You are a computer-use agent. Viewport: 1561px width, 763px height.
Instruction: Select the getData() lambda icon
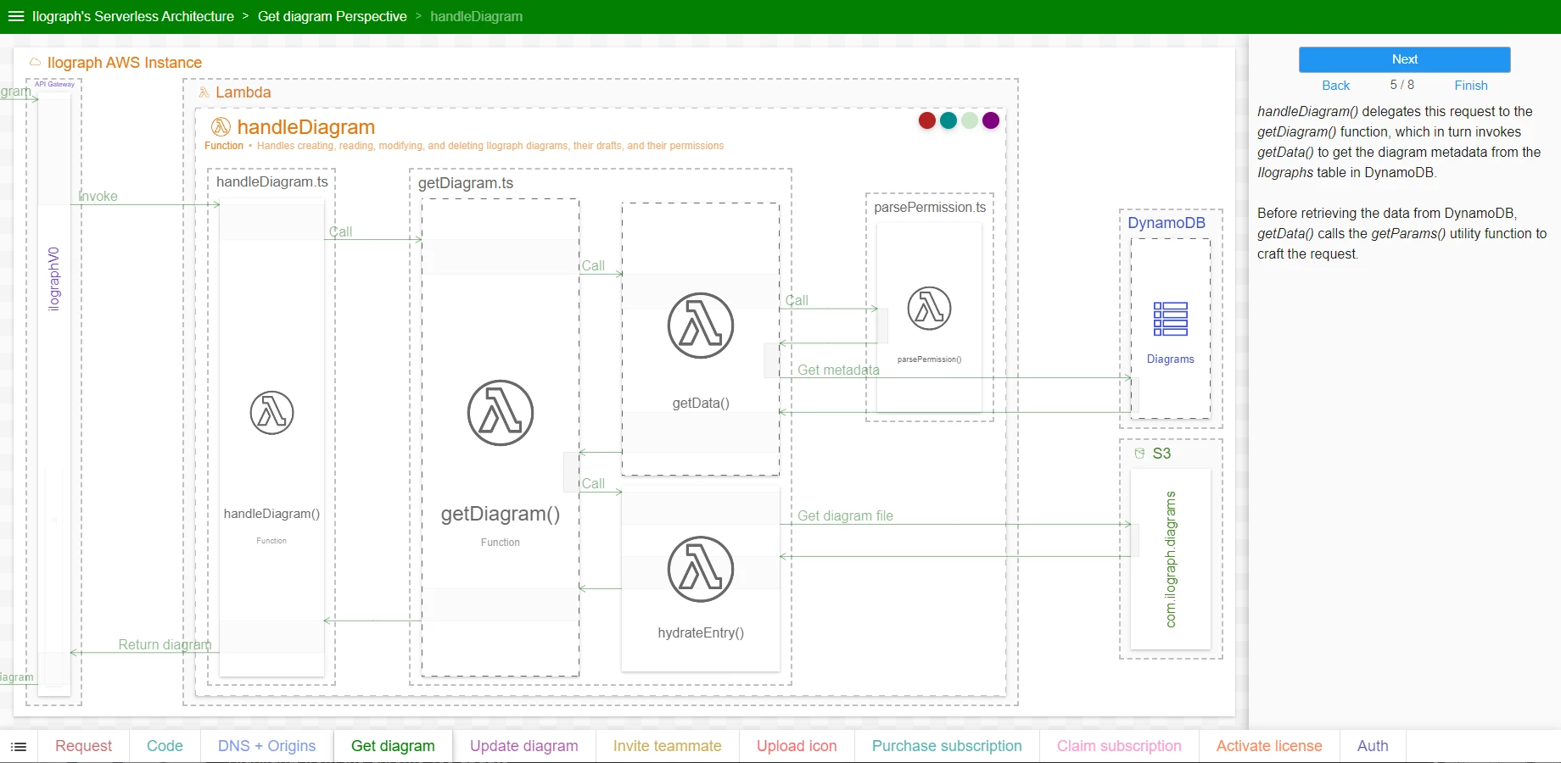[x=701, y=326]
